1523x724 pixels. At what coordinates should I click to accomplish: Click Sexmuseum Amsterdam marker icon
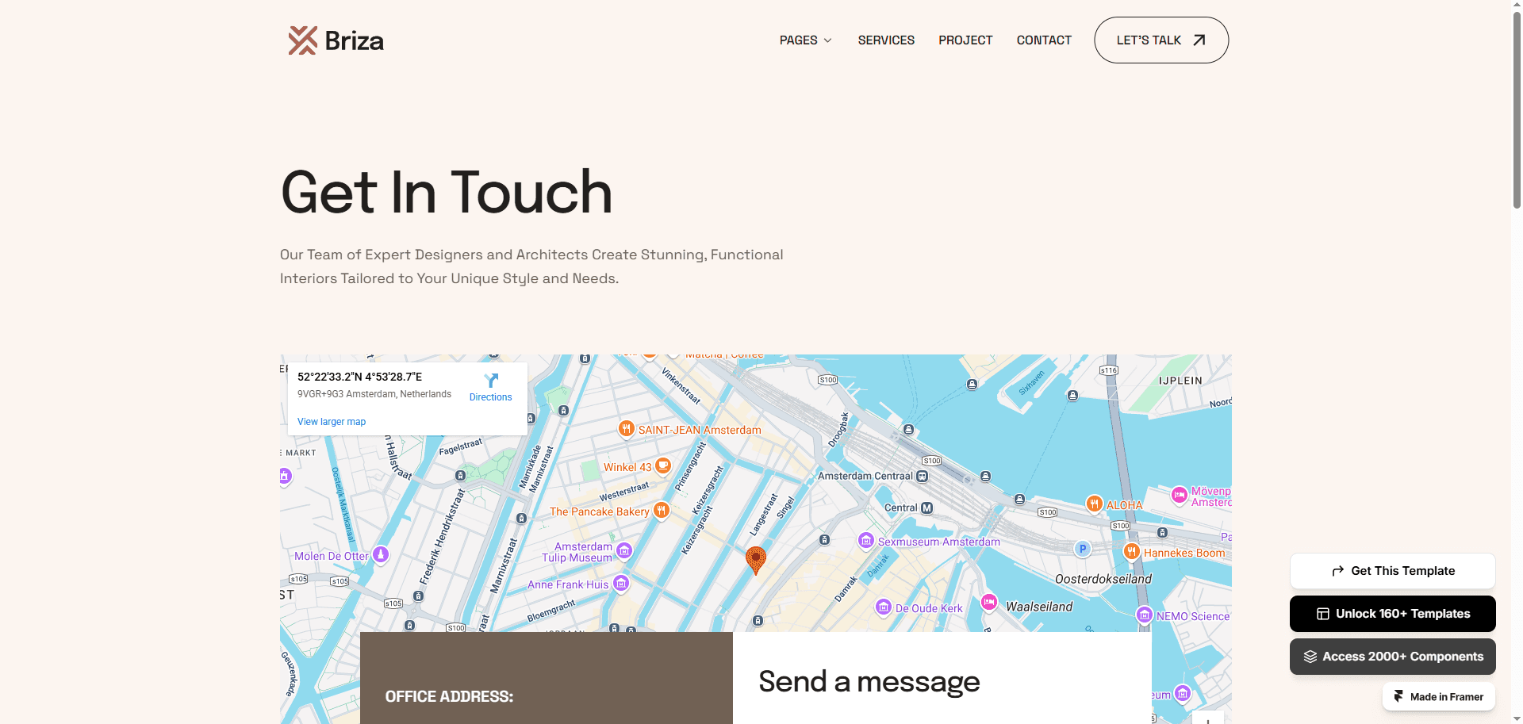click(x=866, y=541)
